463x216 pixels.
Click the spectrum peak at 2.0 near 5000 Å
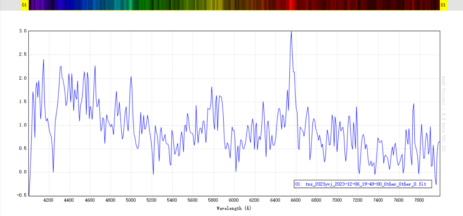click(131, 77)
